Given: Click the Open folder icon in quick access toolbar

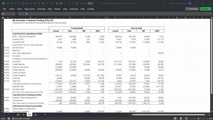Looking at the screenshot, I should click(15, 3).
